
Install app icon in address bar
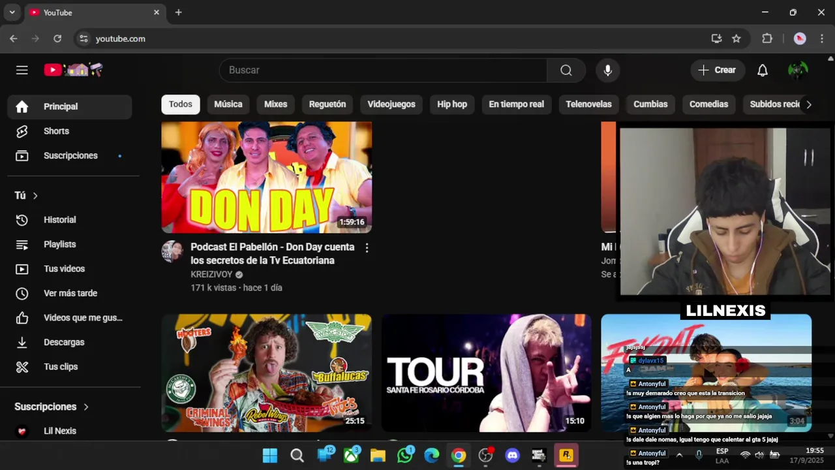(716, 39)
